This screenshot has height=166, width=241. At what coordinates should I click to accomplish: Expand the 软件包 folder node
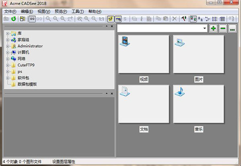tap(8, 78)
